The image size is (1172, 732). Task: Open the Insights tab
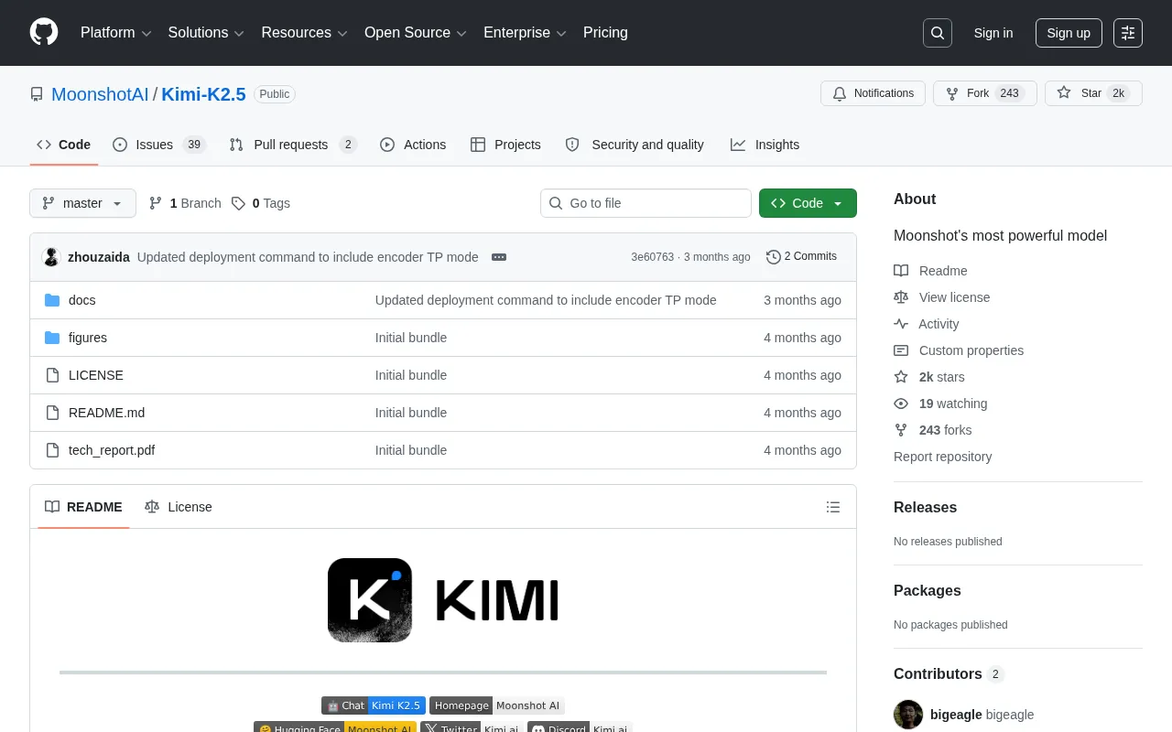coord(765,145)
